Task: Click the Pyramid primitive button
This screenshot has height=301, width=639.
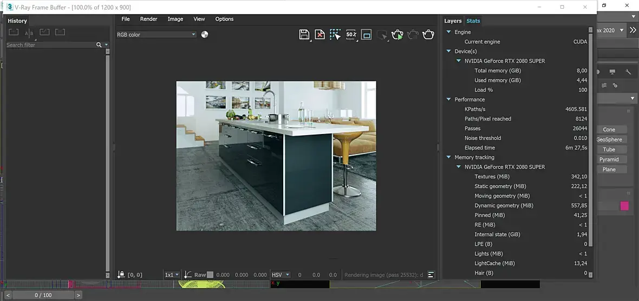Action: coord(609,159)
